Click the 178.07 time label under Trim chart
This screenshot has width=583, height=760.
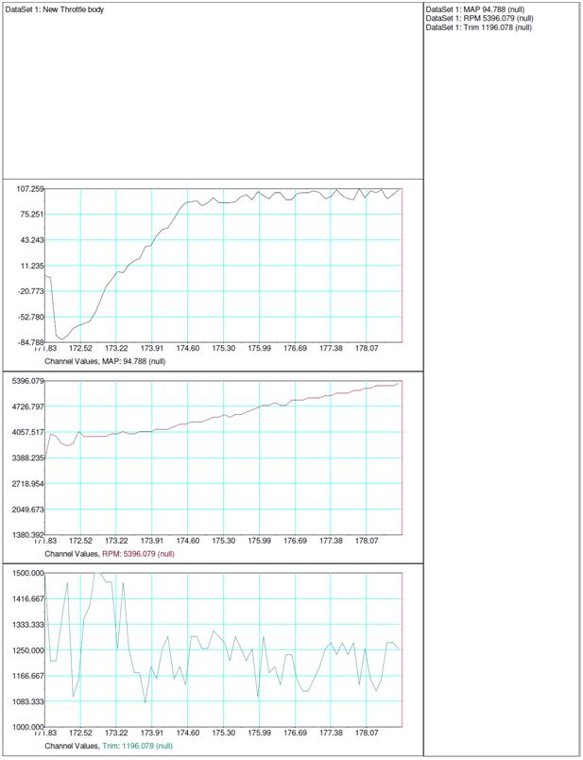pyautogui.click(x=367, y=734)
